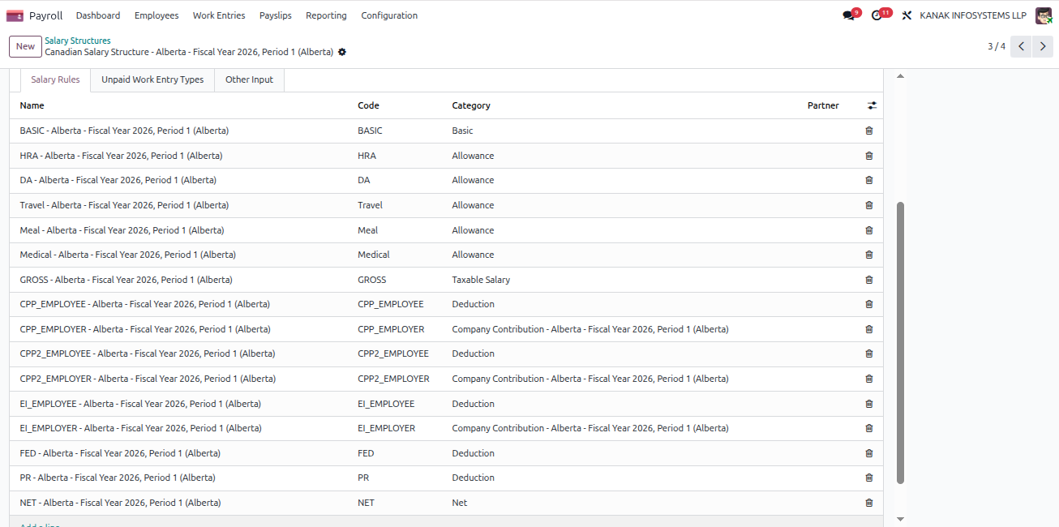Go to the next record arrow

(x=1043, y=46)
